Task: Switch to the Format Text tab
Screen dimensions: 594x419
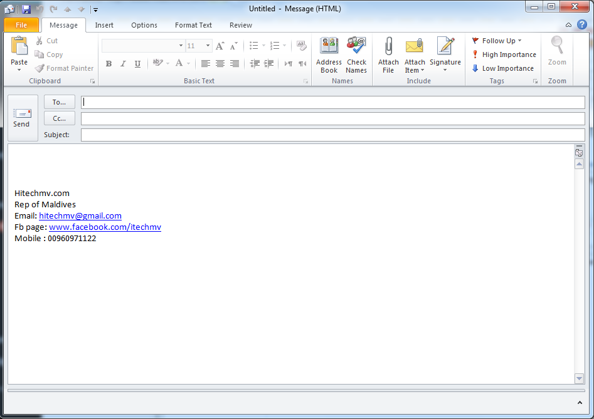Action: [193, 25]
